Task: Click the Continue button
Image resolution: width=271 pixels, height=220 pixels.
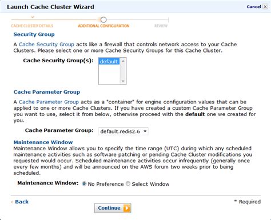Action: (x=113, y=208)
